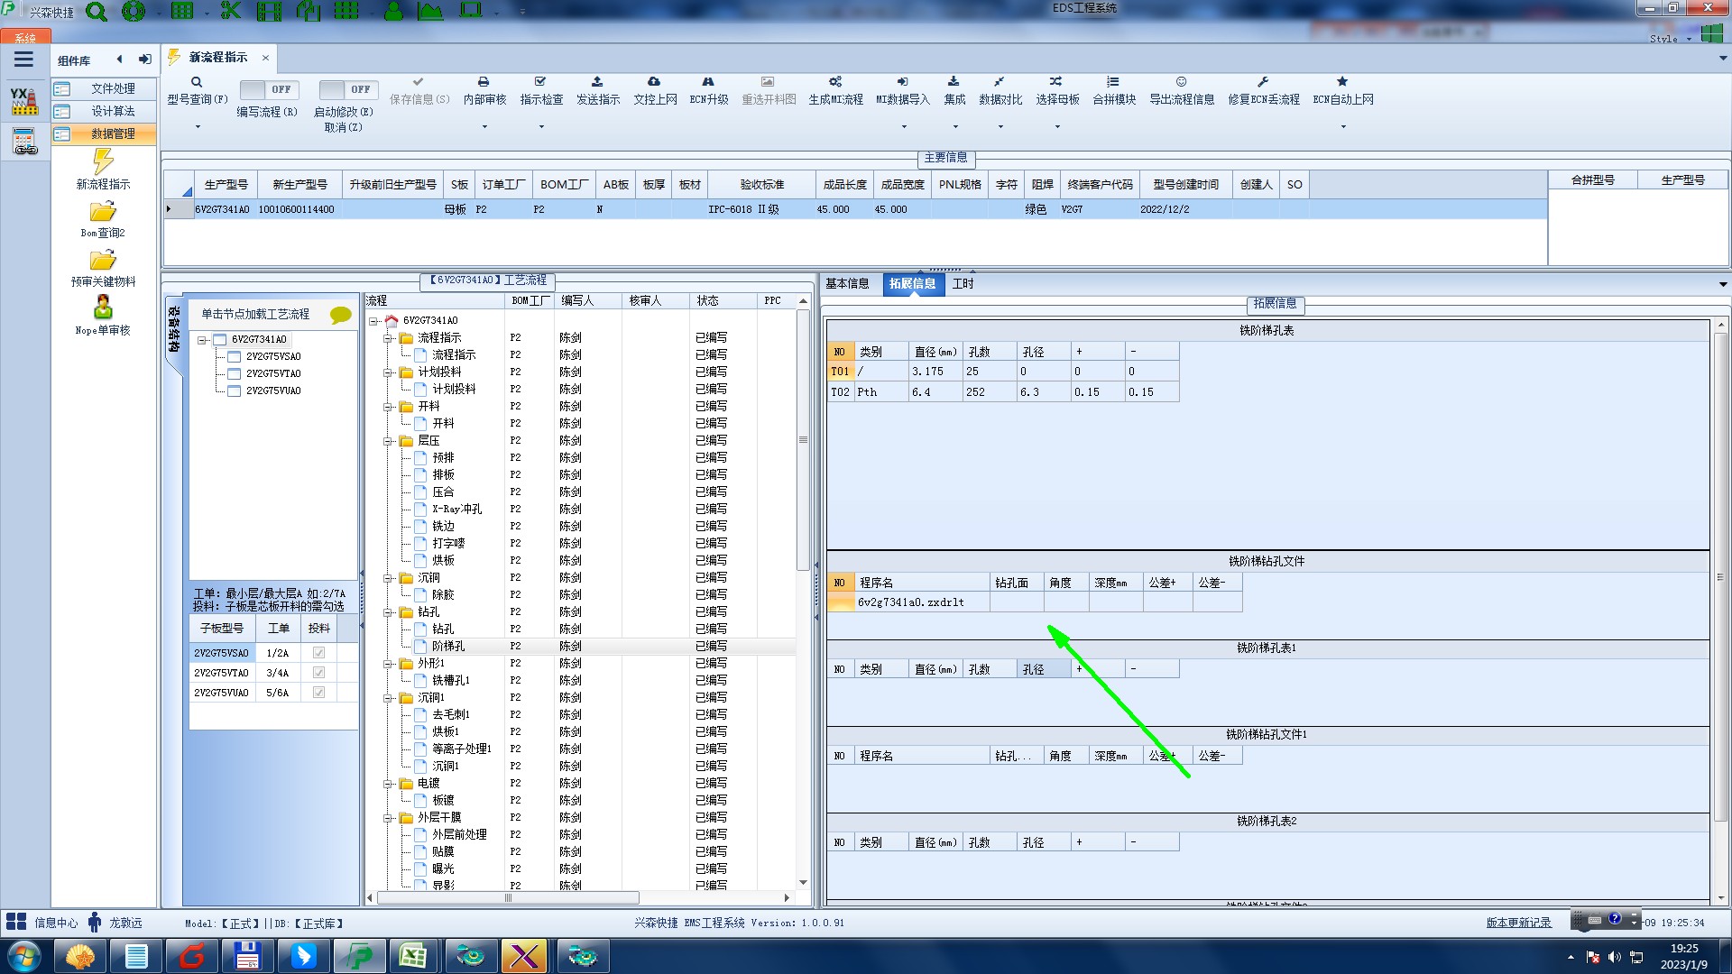Click the 内部审核 print icon
The width and height of the screenshot is (1732, 974).
[x=484, y=82]
